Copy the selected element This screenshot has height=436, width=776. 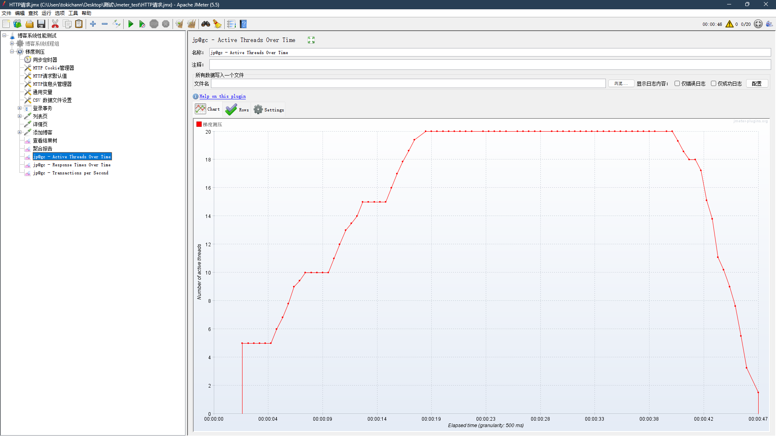coord(67,24)
